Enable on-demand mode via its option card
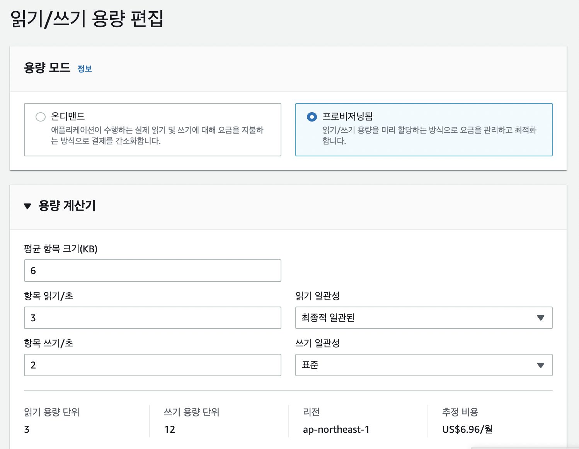579x449 pixels. [x=153, y=130]
